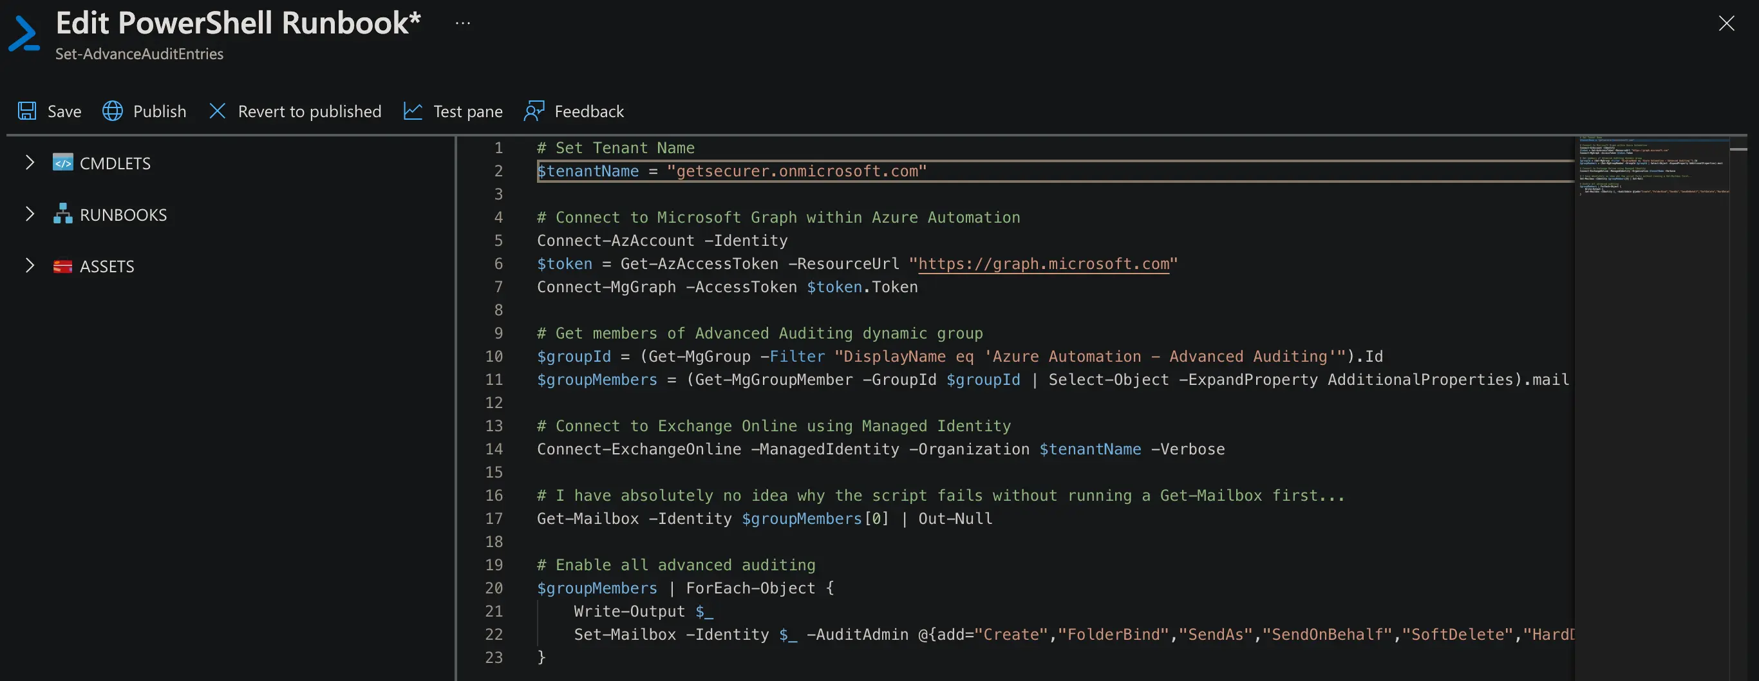The image size is (1759, 681).
Task: Click the ASSETS red toolbox icon
Action: (x=63, y=266)
